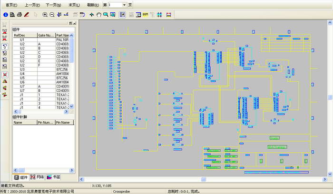Activate the hand pan tool
Screen dimensions: 333x194
[x=98, y=15]
